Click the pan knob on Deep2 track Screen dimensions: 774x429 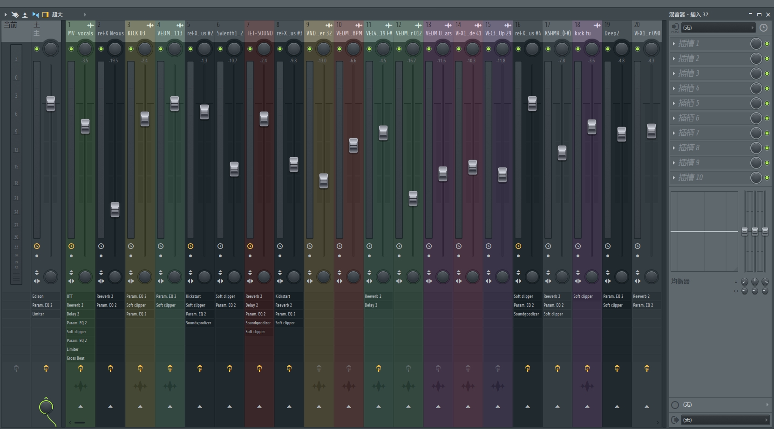point(622,48)
